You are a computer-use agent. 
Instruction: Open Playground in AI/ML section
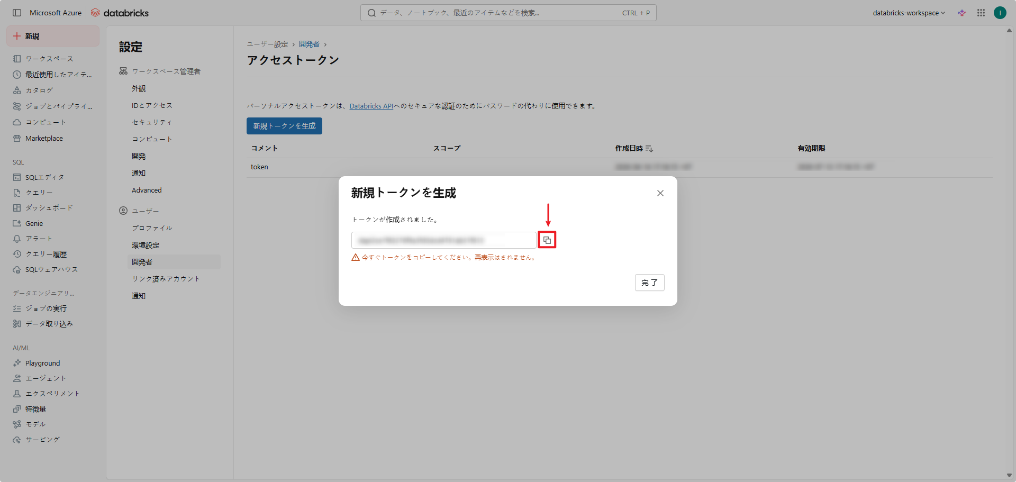(42, 363)
